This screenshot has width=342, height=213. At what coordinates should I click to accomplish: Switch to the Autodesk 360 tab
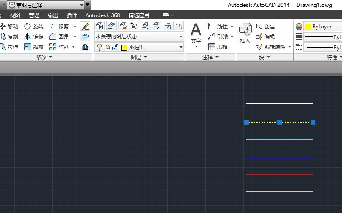click(x=103, y=15)
